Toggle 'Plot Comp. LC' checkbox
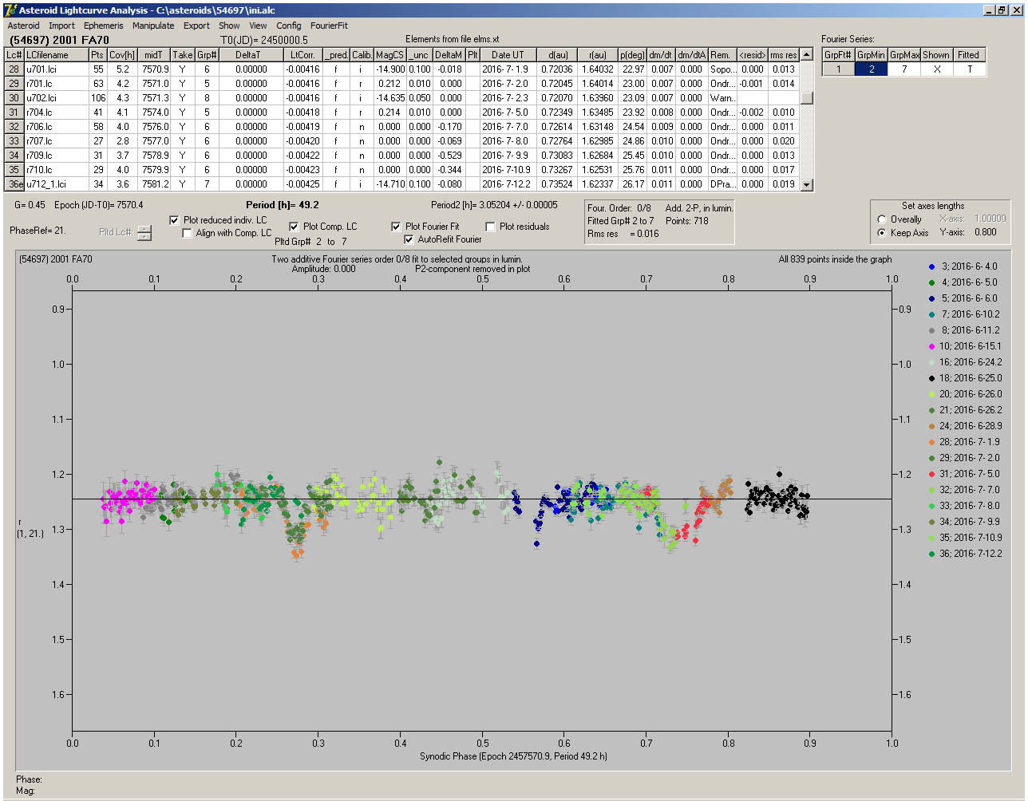The width and height of the screenshot is (1028, 801). (x=294, y=227)
